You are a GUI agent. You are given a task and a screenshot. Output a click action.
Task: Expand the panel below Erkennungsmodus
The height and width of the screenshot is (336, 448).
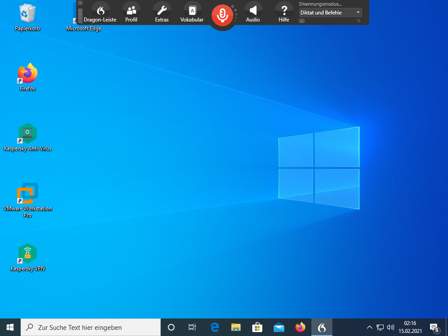tap(302, 21)
